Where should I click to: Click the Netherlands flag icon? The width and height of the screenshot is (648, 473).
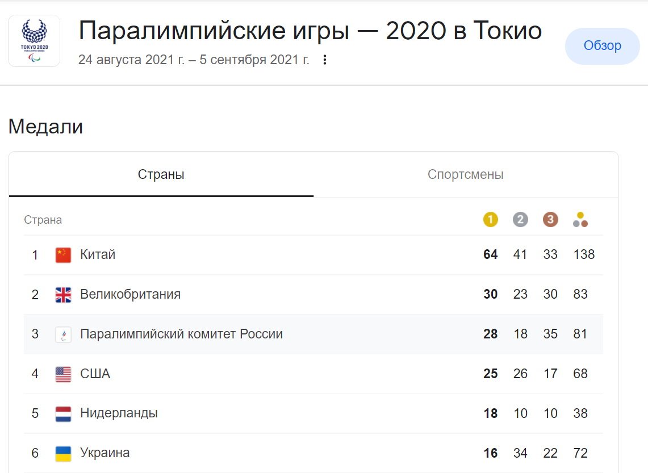point(64,414)
